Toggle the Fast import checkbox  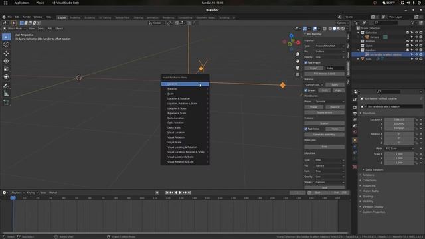[305, 62]
